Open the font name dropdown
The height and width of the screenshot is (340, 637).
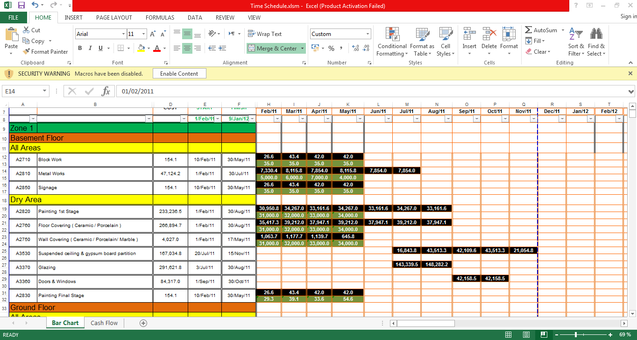click(x=122, y=34)
